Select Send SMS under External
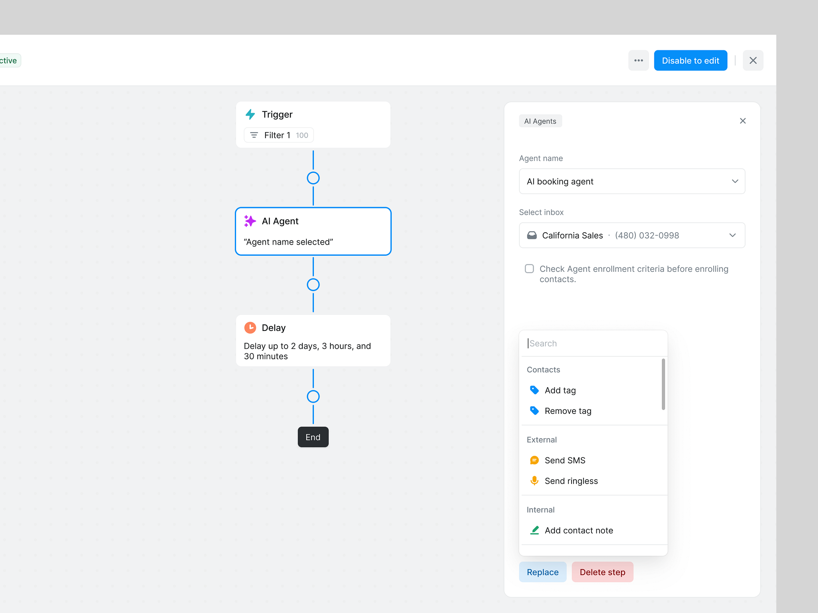 tap(565, 460)
